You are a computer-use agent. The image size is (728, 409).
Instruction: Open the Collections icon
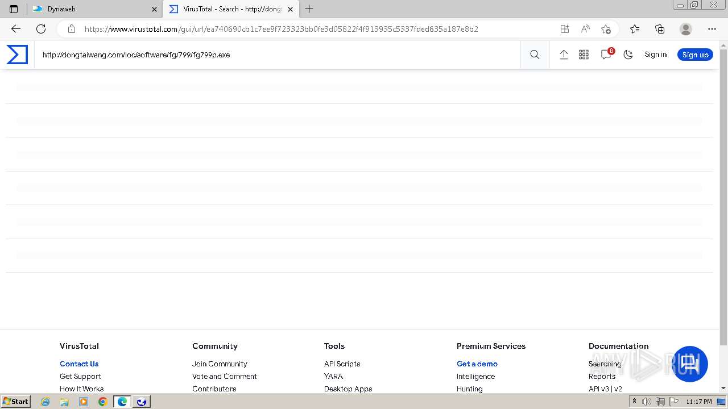tap(660, 29)
